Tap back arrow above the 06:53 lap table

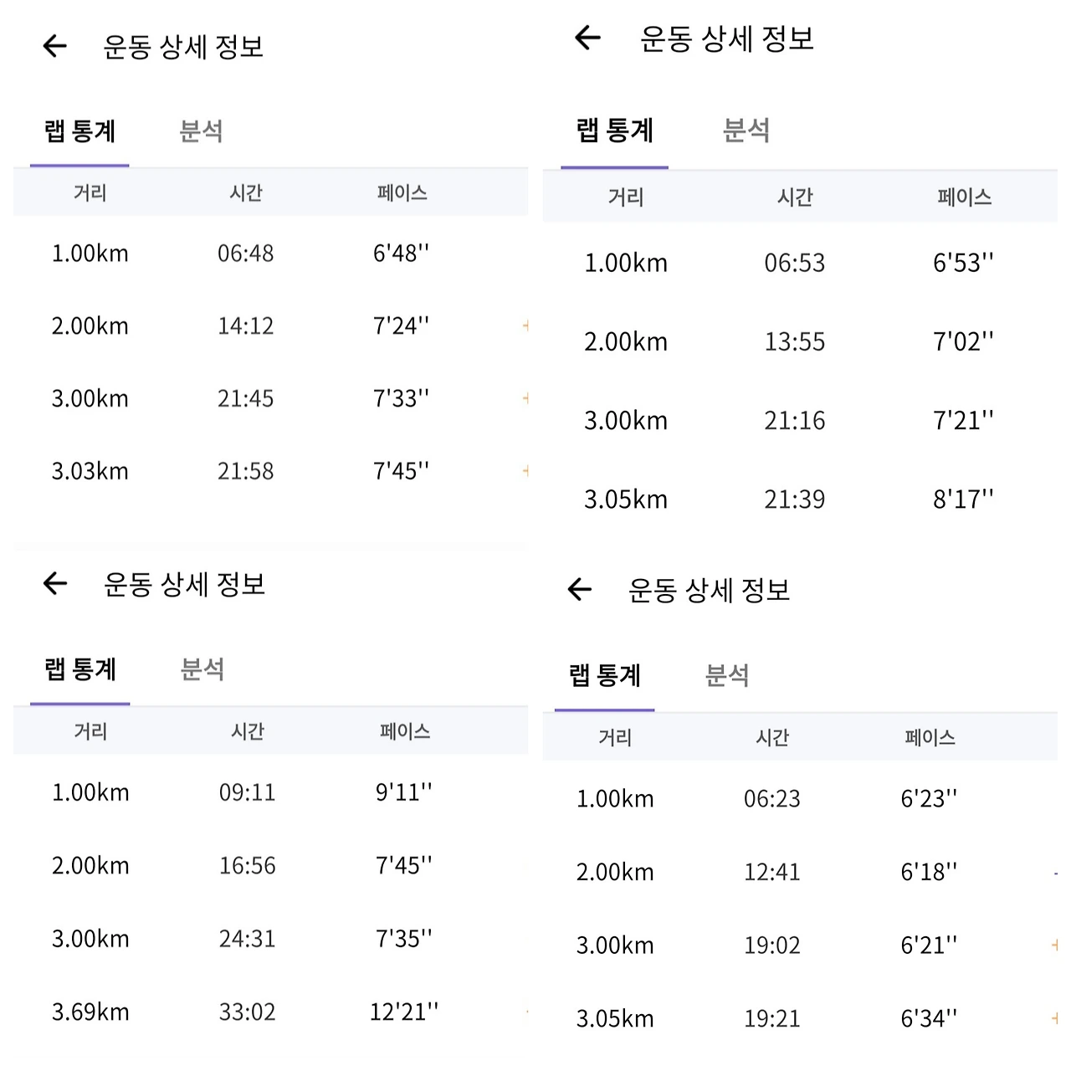[587, 38]
